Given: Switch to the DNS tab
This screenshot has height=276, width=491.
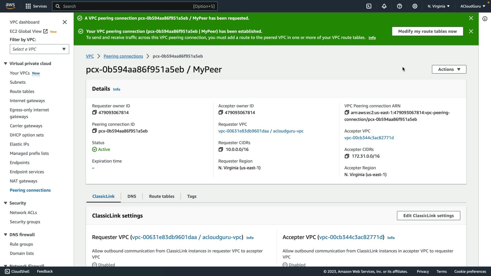Looking at the screenshot, I should pyautogui.click(x=132, y=196).
